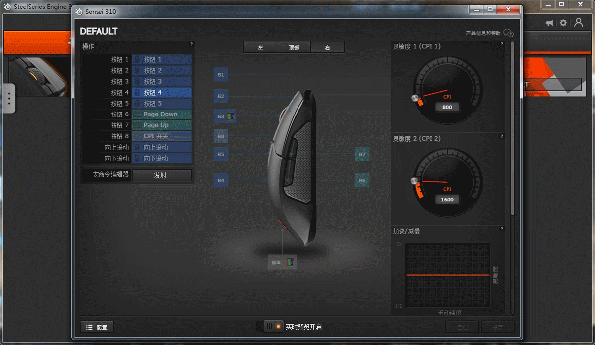Viewport: 595px width, 345px height.
Task: Open the 向下滚动 scroll-down mapping
Action: tap(162, 158)
